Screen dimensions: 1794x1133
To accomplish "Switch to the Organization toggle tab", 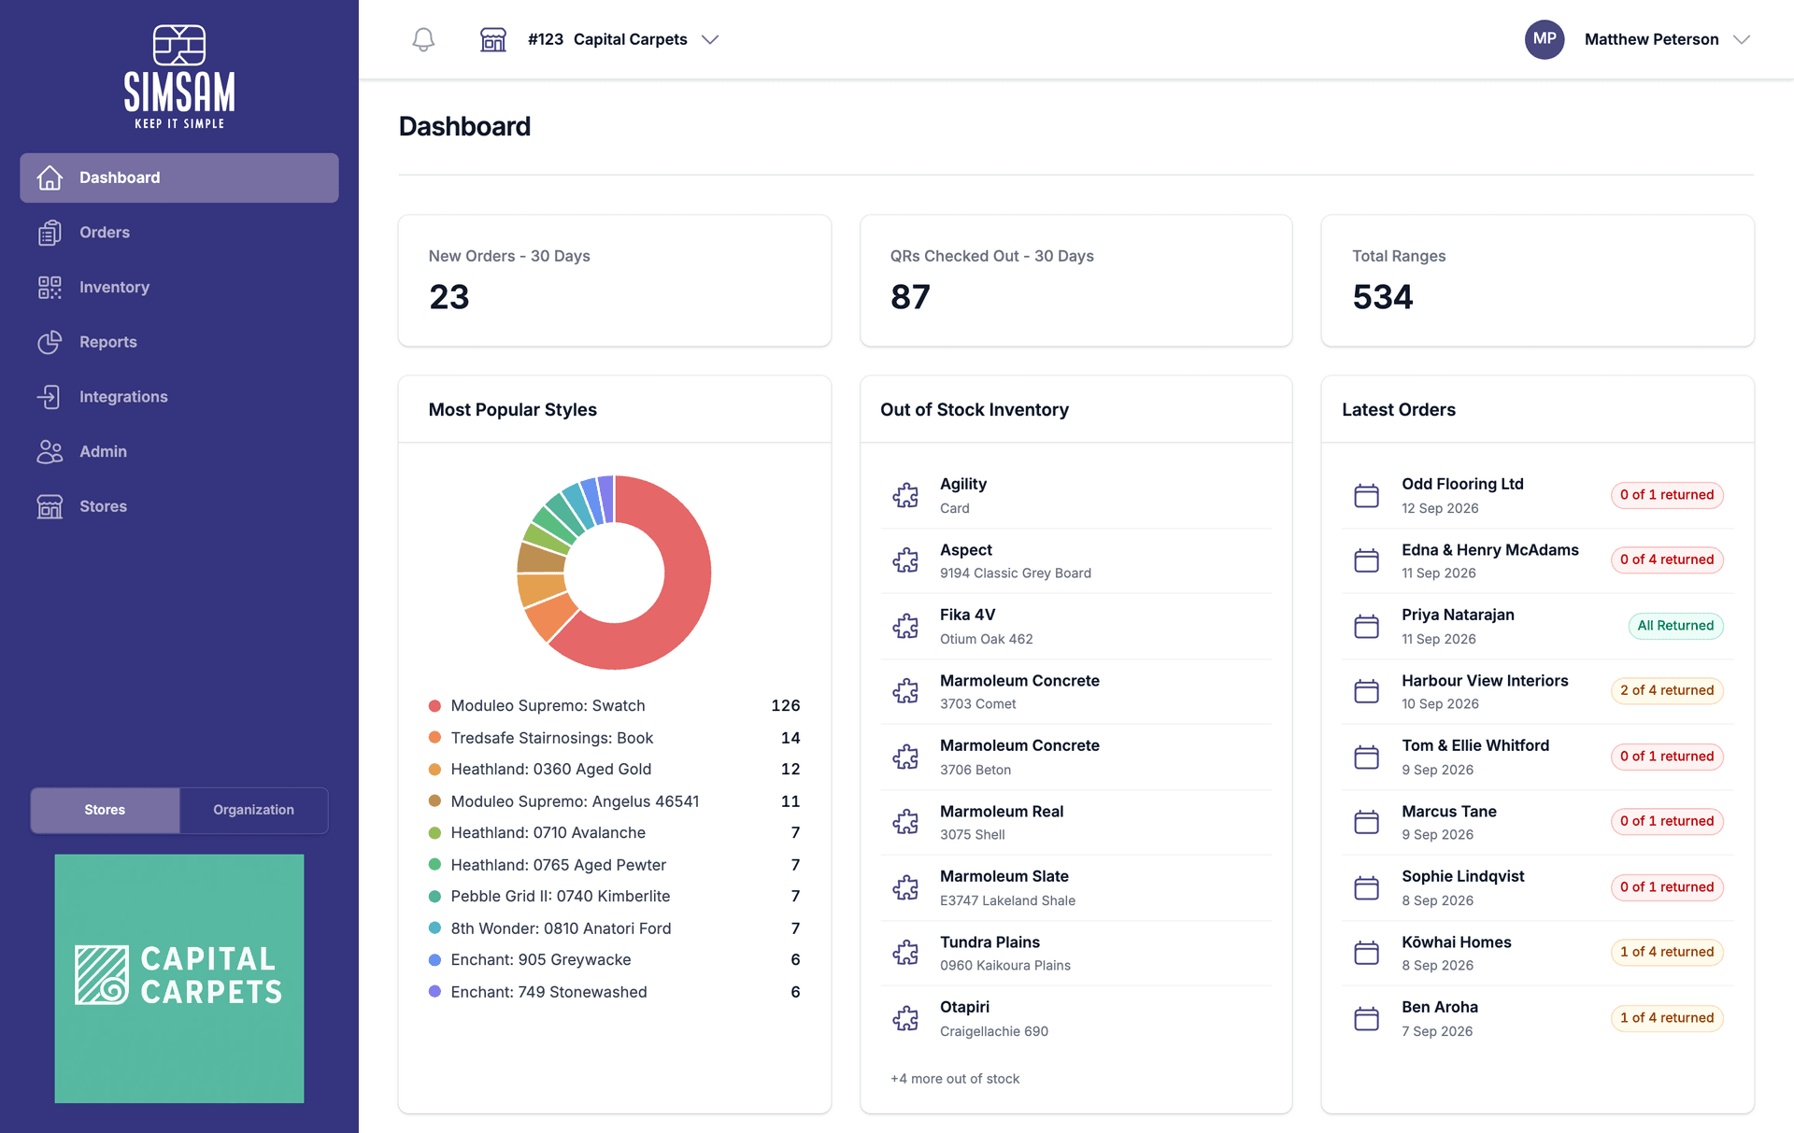I will coord(253,810).
